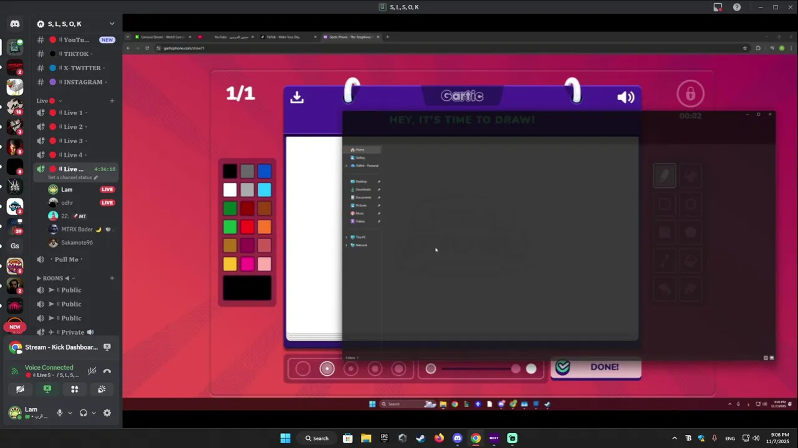Image resolution: width=798 pixels, height=448 pixels.
Task: Open Steam from Windows taskbar
Action: (x=420, y=438)
